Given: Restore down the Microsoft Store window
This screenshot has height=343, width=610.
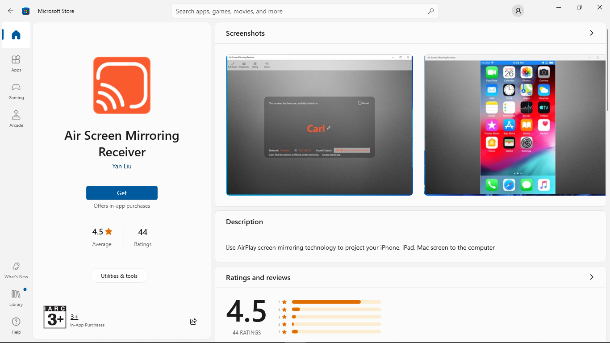Looking at the screenshot, I should click(x=579, y=7).
